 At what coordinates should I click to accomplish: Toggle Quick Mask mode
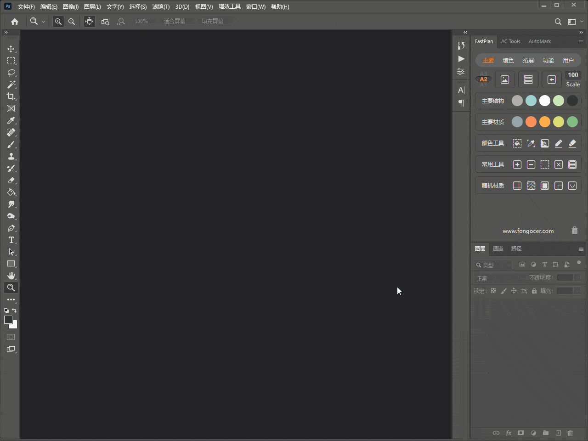coord(11,337)
